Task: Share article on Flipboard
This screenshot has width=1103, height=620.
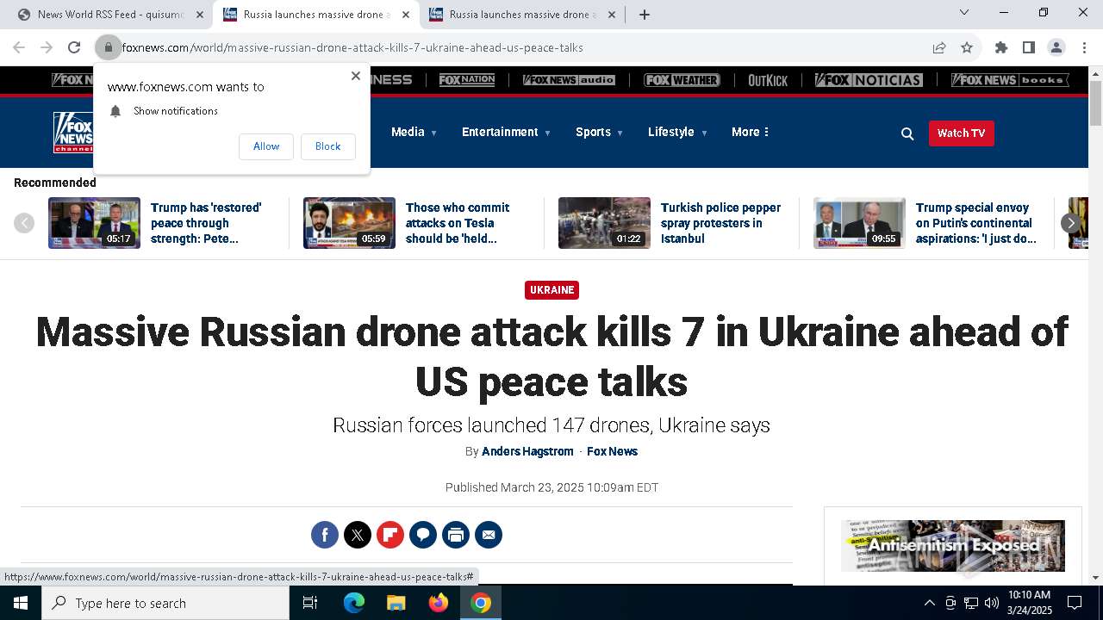Action: click(x=390, y=535)
